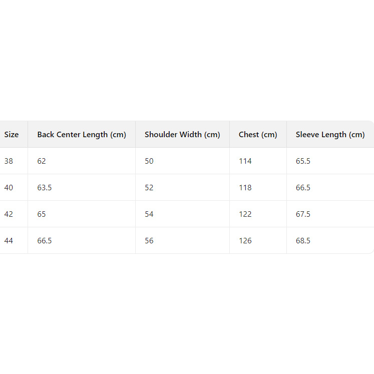Click back length value 63.5
Image resolution: width=374 pixels, height=374 pixels.
click(45, 187)
